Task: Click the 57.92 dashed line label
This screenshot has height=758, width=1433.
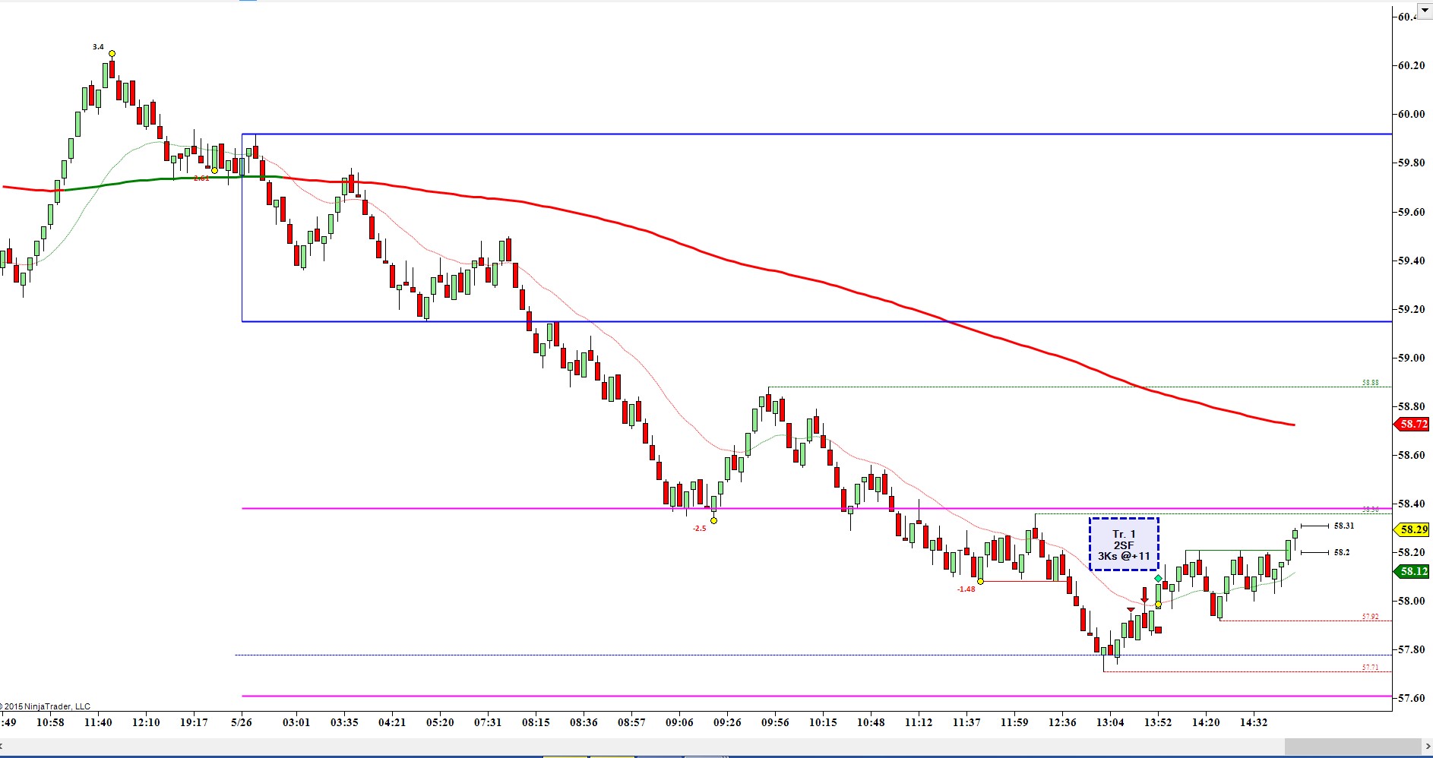Action: pyautogui.click(x=1370, y=617)
